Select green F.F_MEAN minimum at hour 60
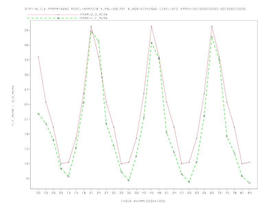 pos(189,182)
